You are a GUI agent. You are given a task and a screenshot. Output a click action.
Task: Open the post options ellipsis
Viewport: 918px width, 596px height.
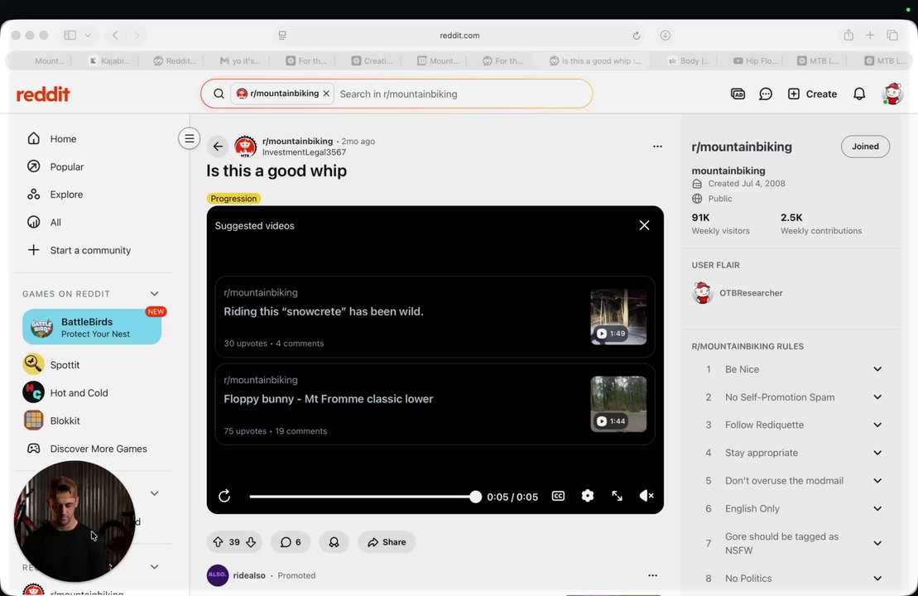pos(657,147)
